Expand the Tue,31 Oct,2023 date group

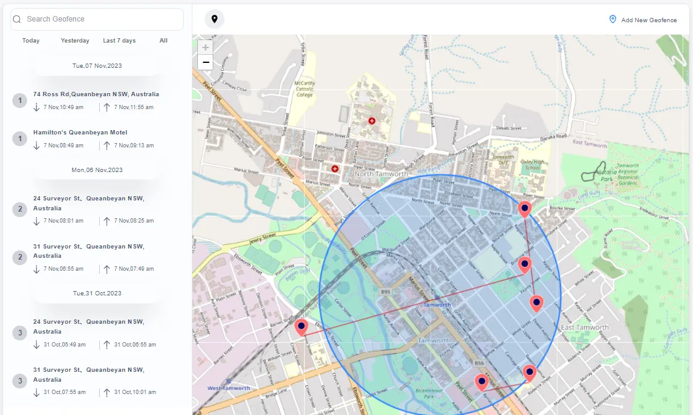[97, 293]
